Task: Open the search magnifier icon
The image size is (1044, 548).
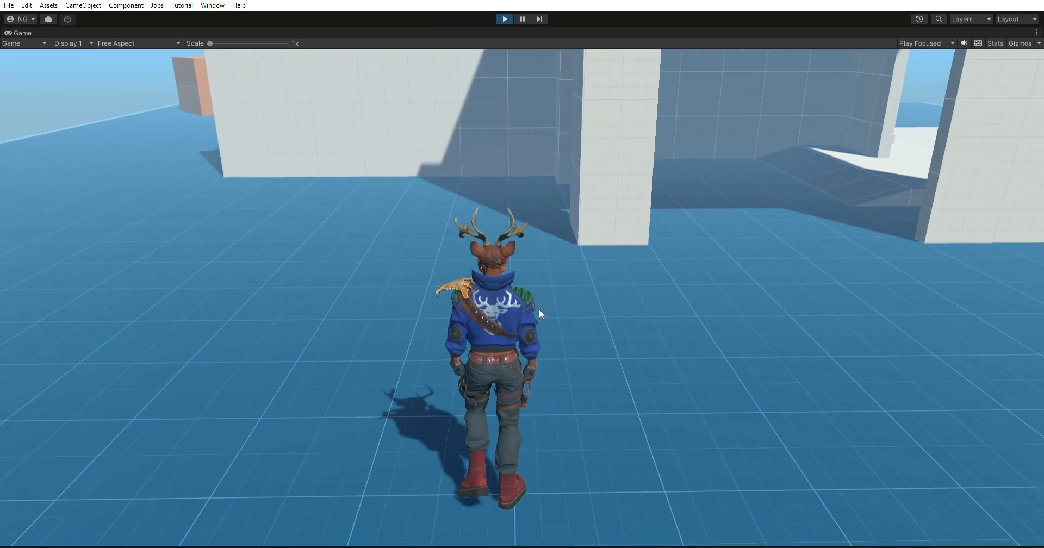Action: tap(939, 19)
